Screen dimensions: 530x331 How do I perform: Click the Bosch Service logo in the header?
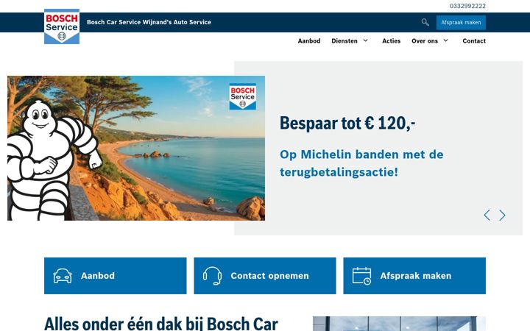click(62, 26)
